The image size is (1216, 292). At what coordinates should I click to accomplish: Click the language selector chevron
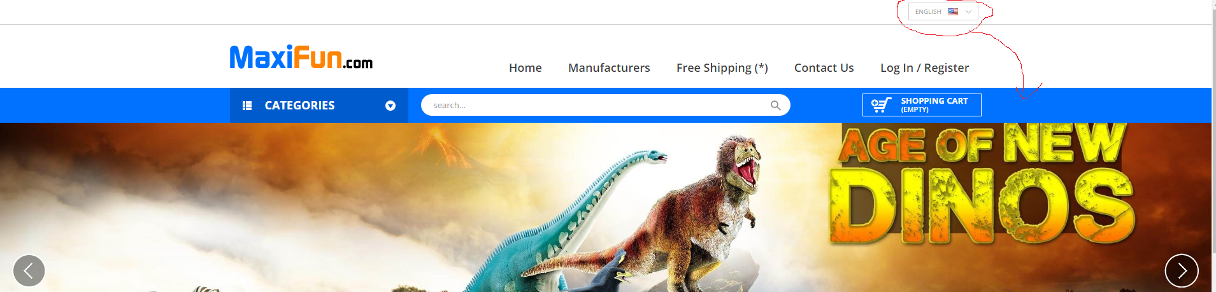tap(968, 11)
